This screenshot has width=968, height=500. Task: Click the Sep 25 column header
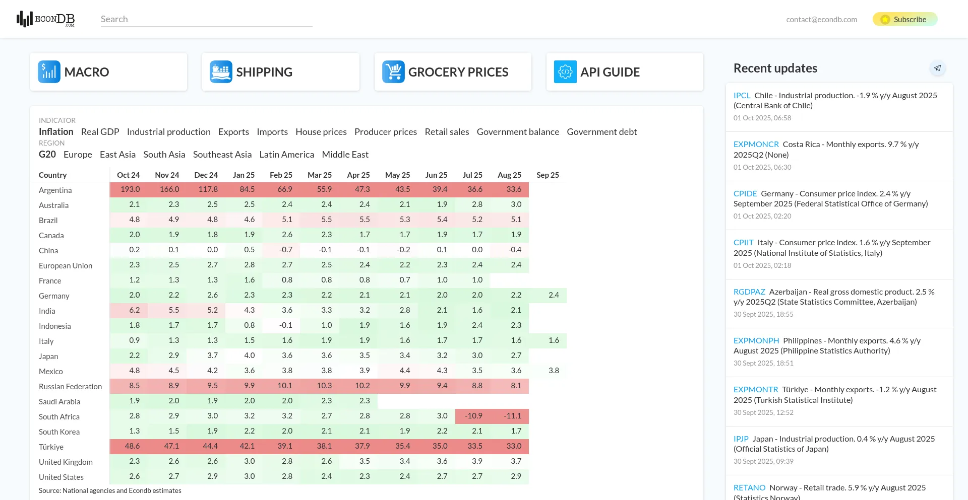point(548,175)
